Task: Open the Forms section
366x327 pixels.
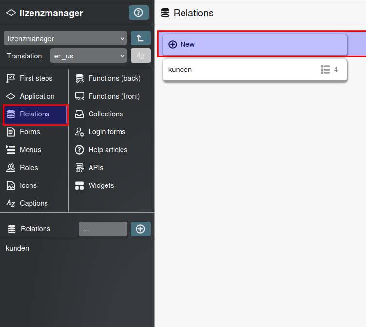Action: tap(30, 132)
